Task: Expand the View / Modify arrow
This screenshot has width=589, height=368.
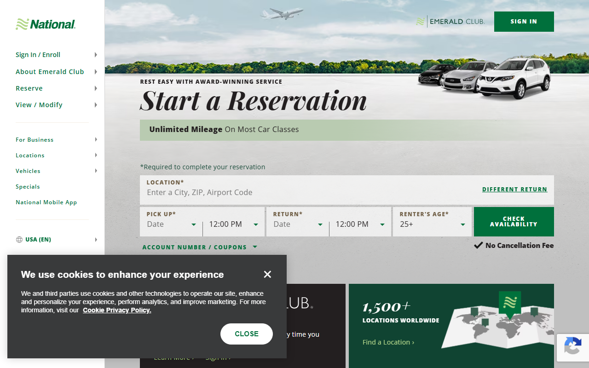Action: (x=96, y=105)
